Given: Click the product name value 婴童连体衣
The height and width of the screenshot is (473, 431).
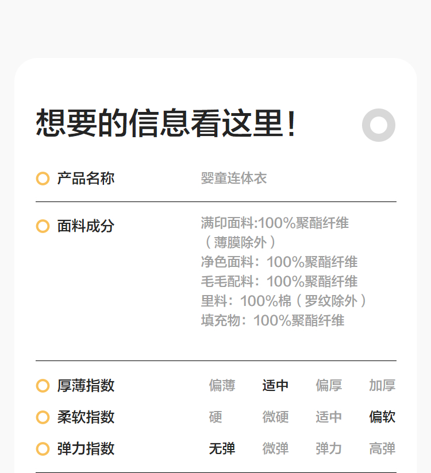Looking at the screenshot, I should click(234, 179).
